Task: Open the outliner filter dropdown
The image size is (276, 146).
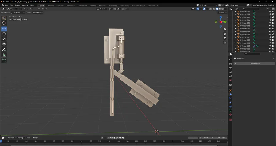Action: 269,9
